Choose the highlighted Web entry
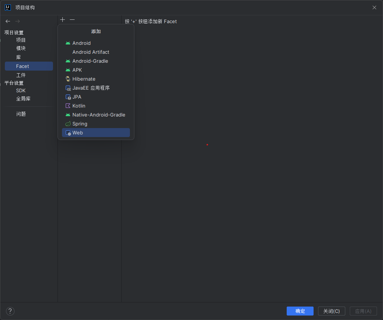This screenshot has height=320, width=383. point(96,133)
